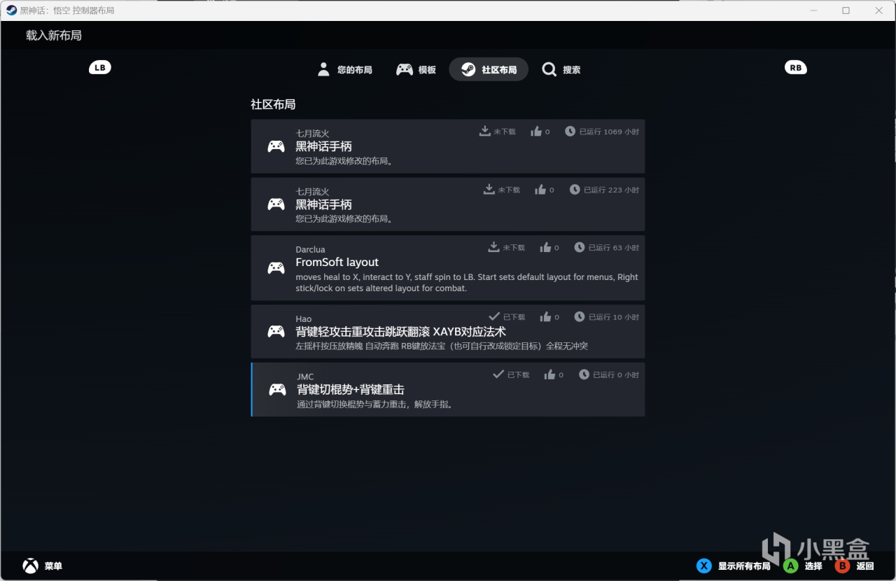
Task: Click the thumbs-up icon in the 223-hour row
Action: coord(540,189)
